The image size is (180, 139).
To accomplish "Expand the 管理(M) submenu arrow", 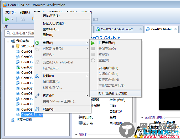I will pos(87,95).
